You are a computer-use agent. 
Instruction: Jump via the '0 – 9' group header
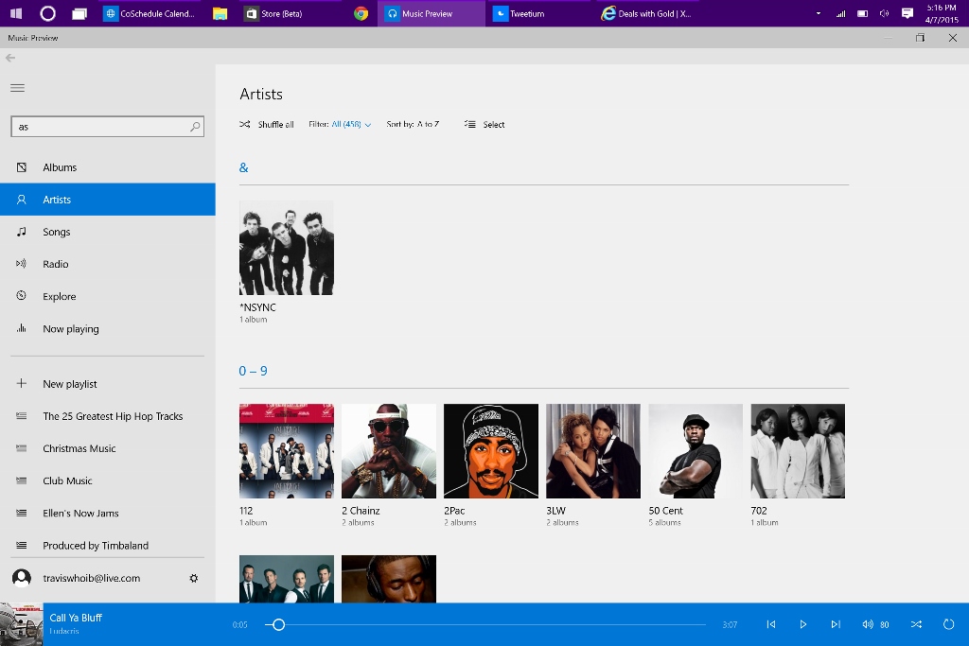253,371
